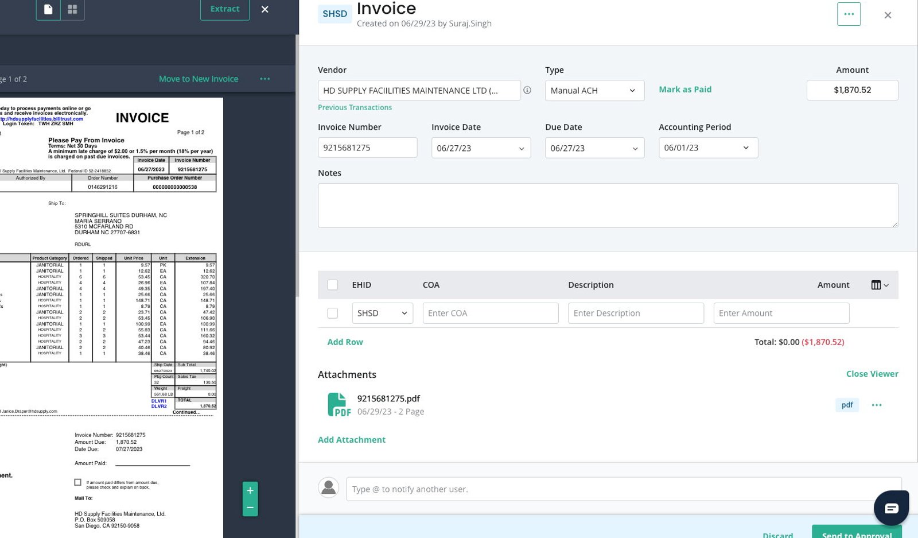This screenshot has width=918, height=538.
Task: Close the invoice panel
Action: 888,16
